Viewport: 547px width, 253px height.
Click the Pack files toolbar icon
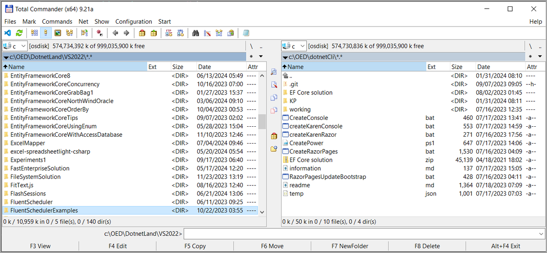[142, 33]
